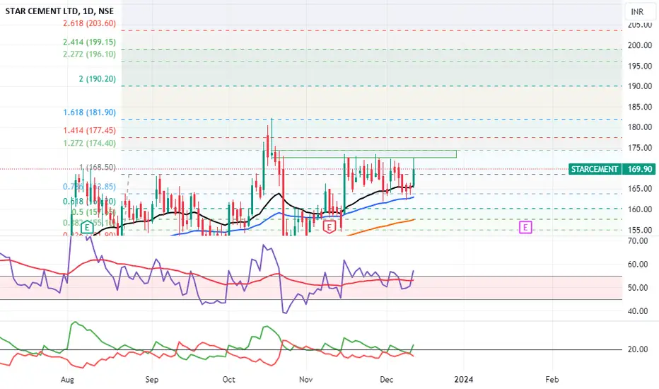
Task: Select the 2.414 (199.15) Fibonacci level label
Action: [x=90, y=42]
